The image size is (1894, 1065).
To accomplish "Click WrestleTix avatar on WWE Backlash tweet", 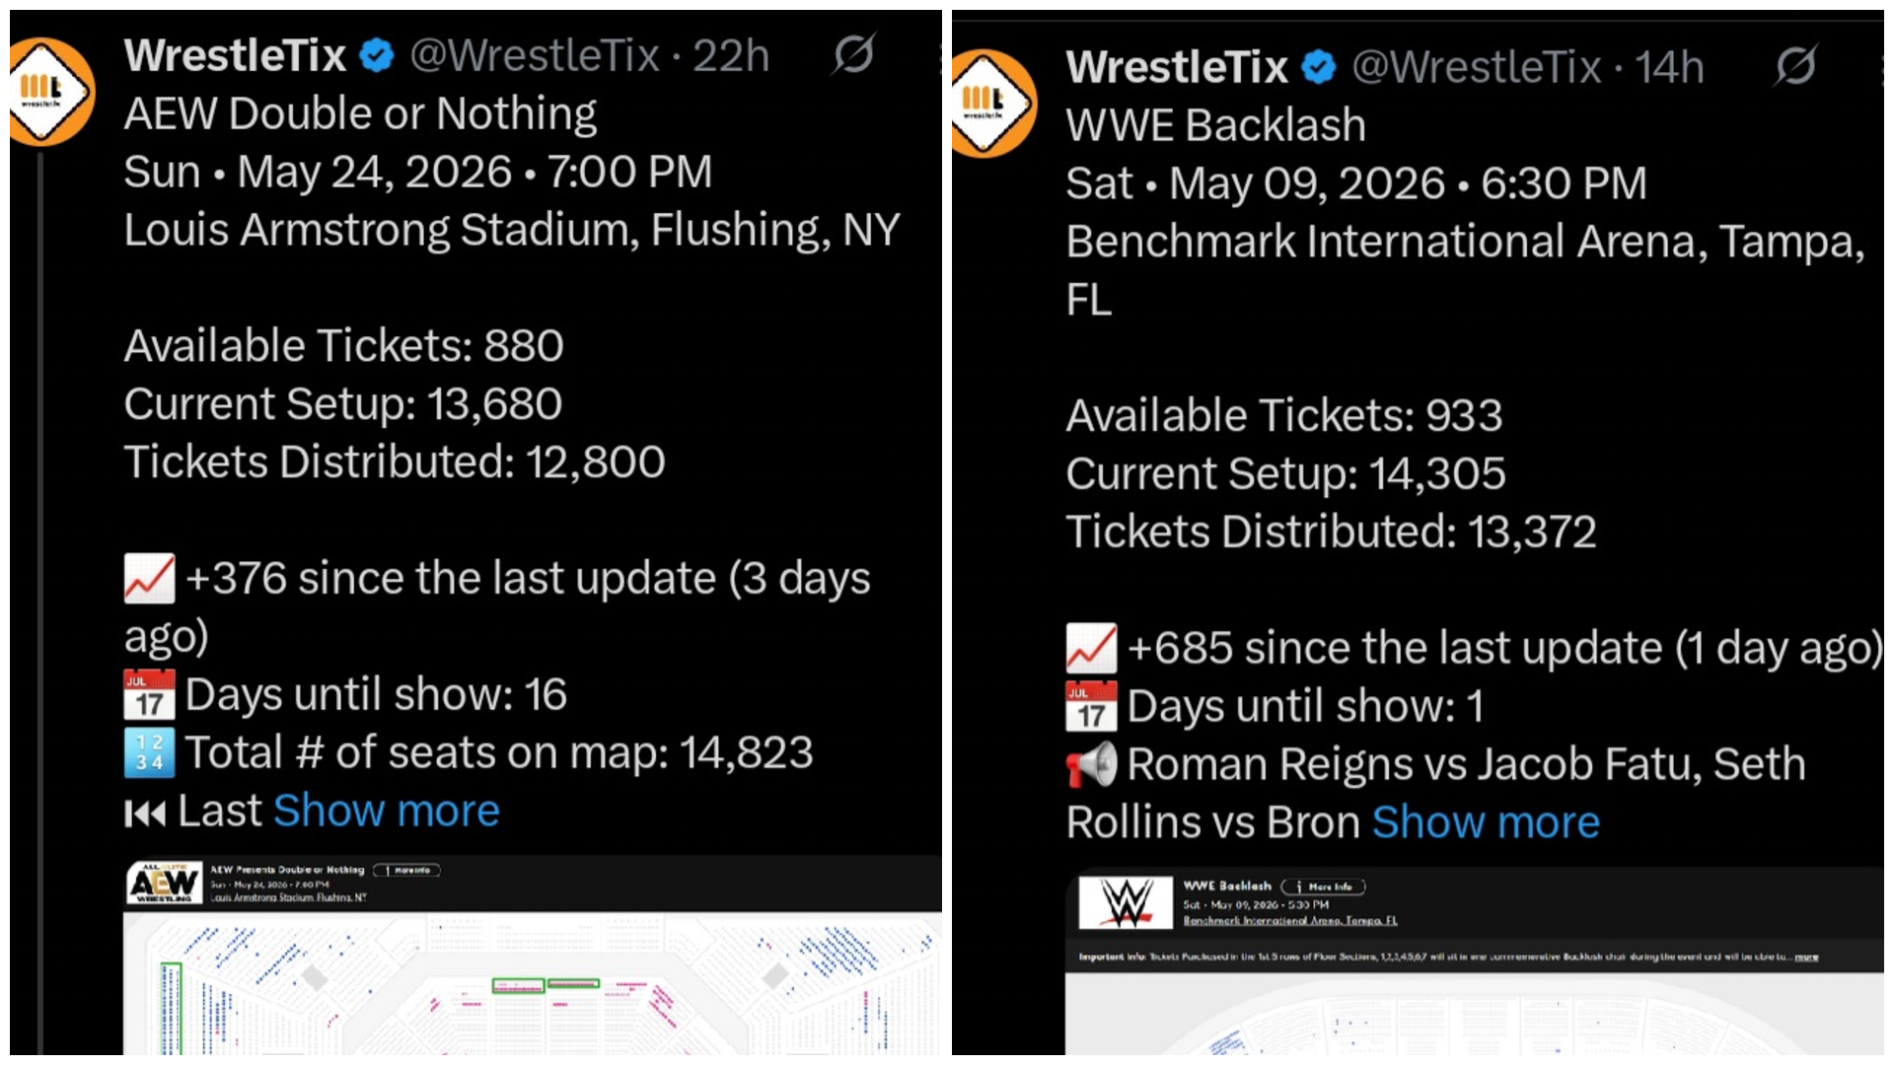I will tap(994, 103).
